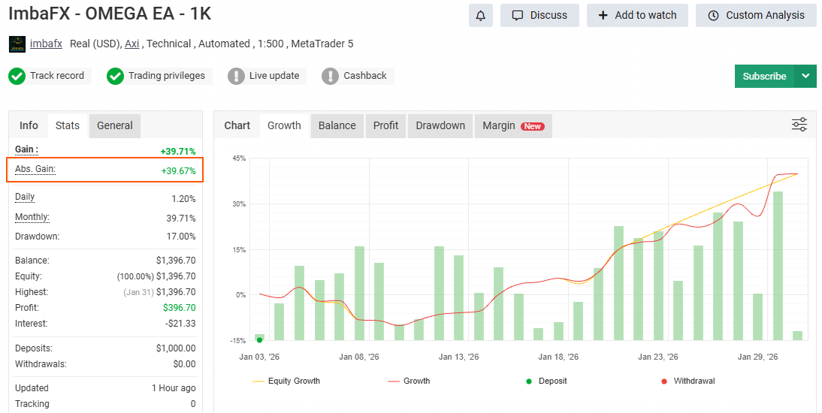Viewport: 822px width, 413px height.
Task: Click the Gain label tooltip
Action: (x=26, y=150)
